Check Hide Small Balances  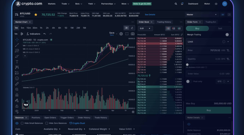tap(22, 123)
